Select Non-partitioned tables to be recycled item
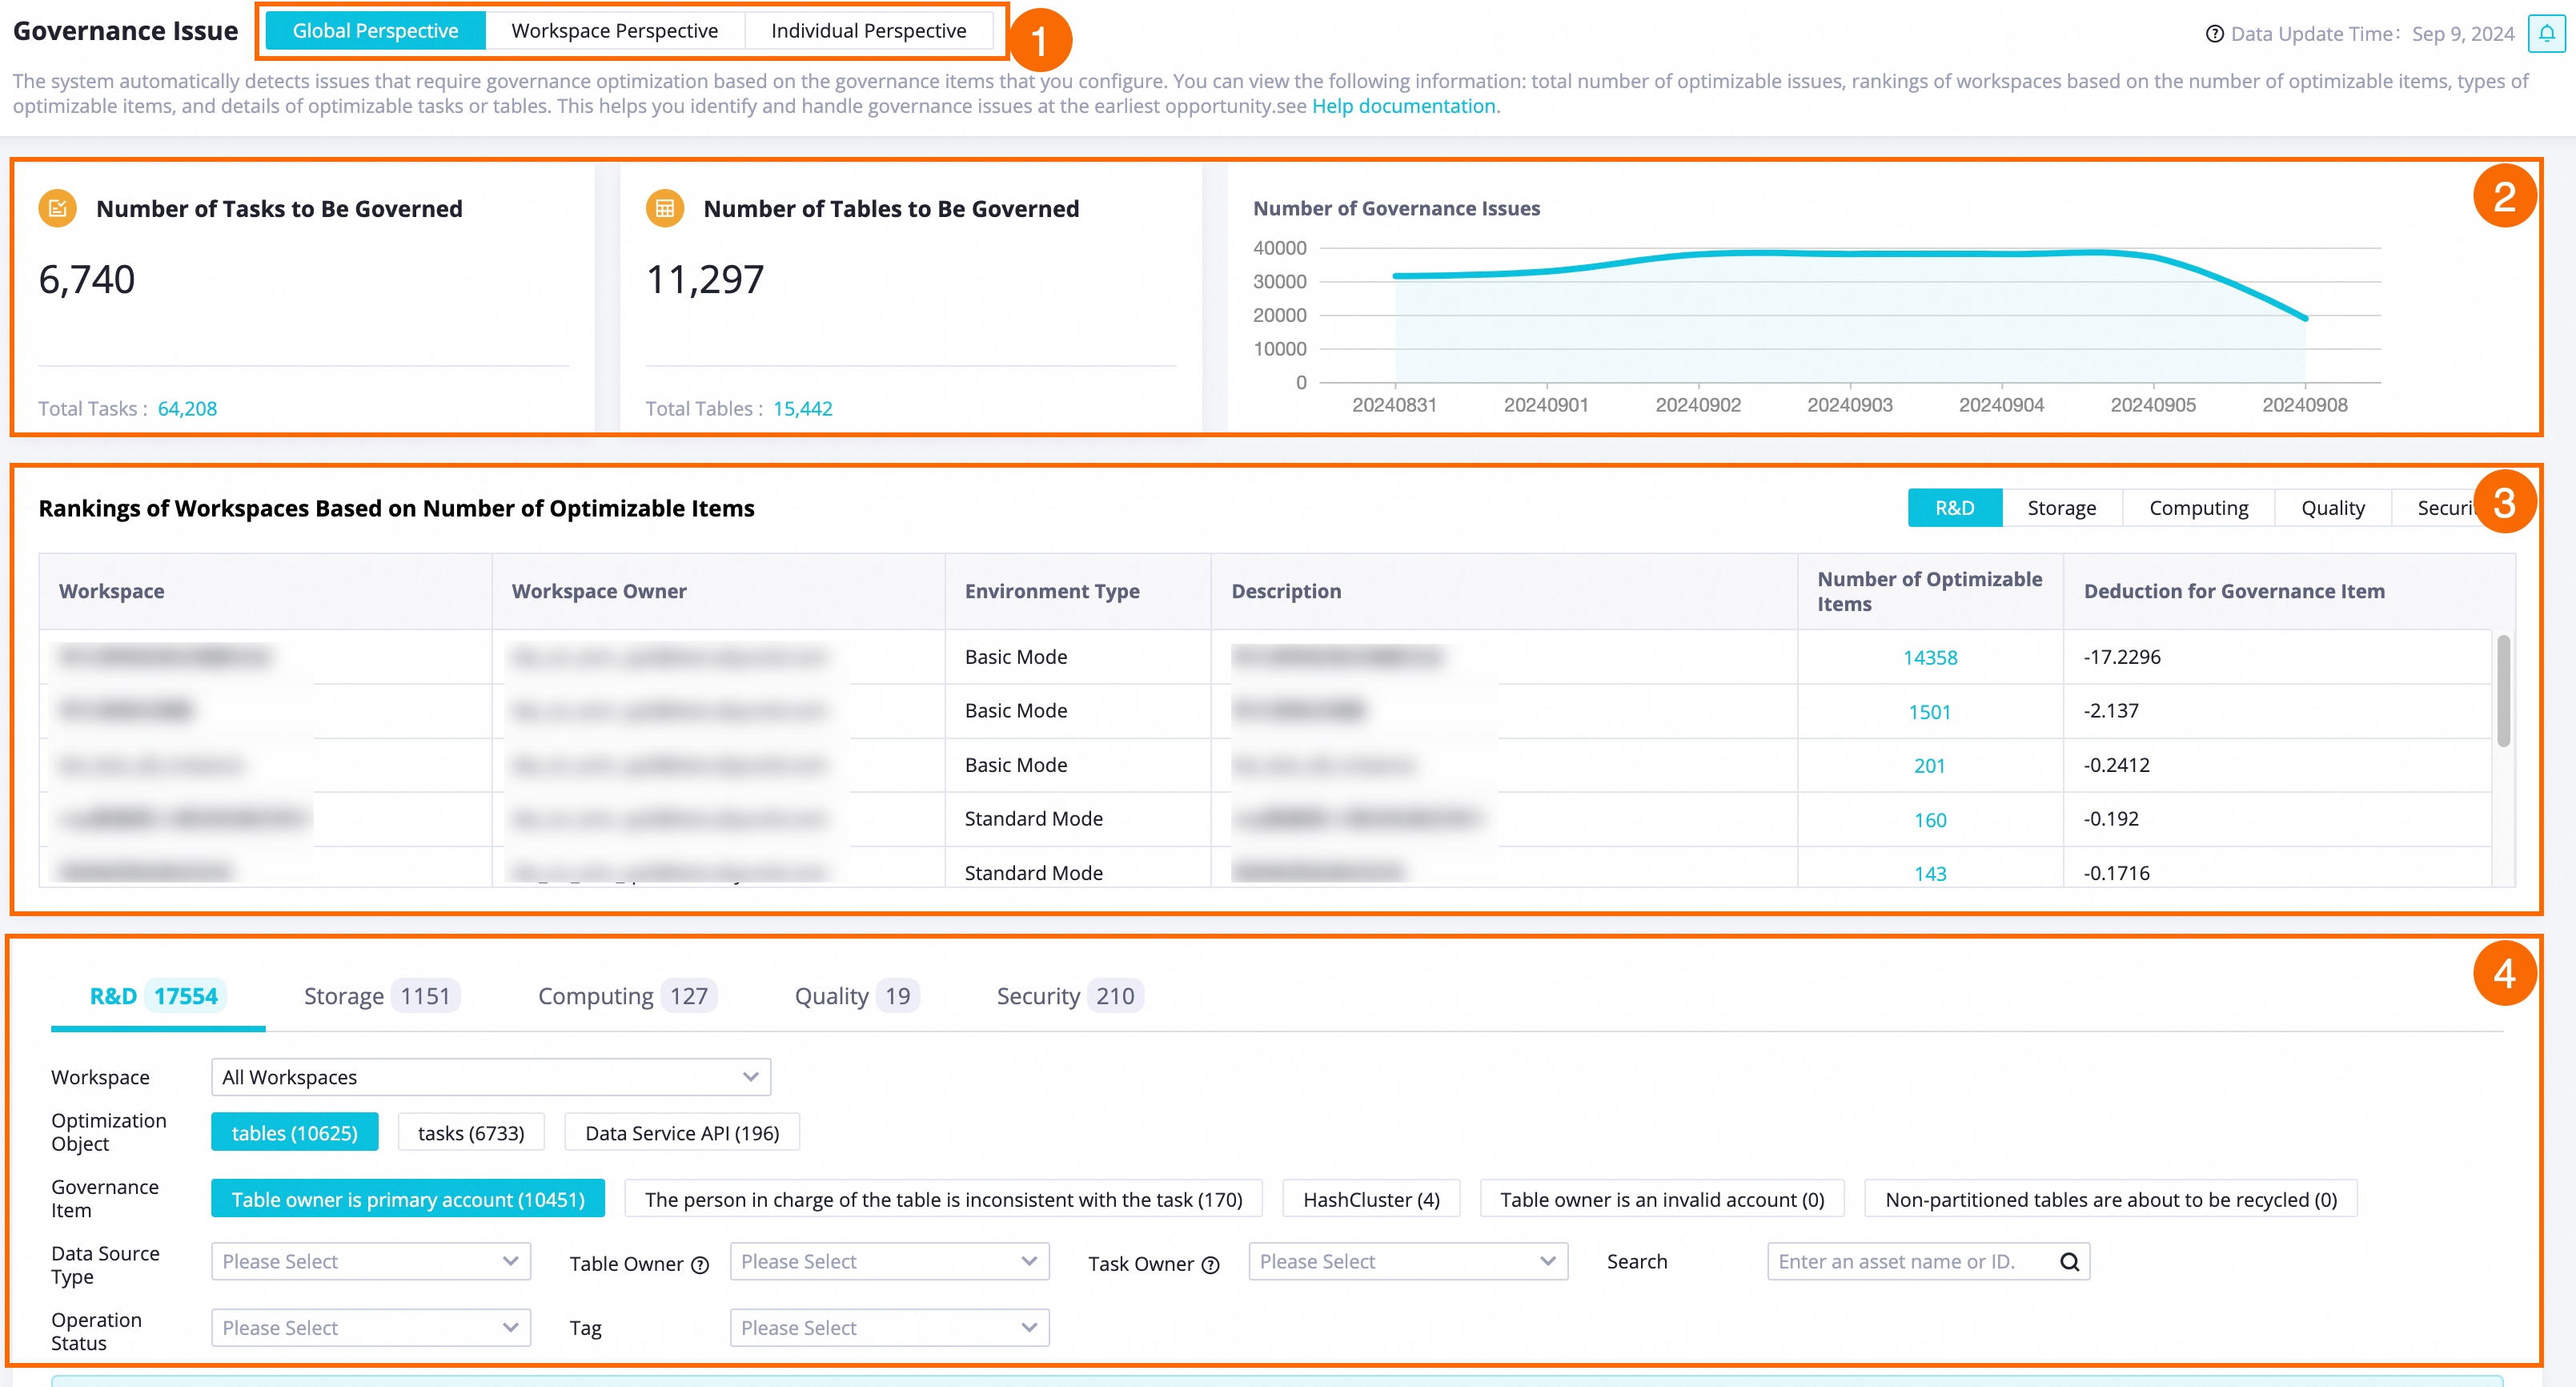 tap(2111, 1199)
